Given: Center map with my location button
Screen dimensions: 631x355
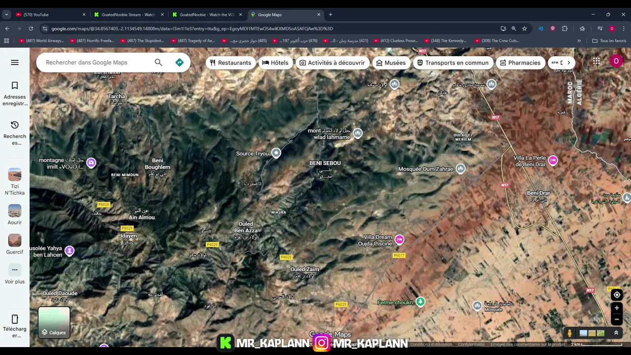Looking at the screenshot, I should 617,295.
